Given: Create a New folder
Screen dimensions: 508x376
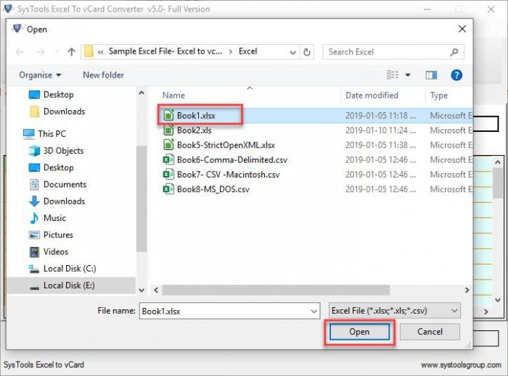Looking at the screenshot, I should point(103,75).
